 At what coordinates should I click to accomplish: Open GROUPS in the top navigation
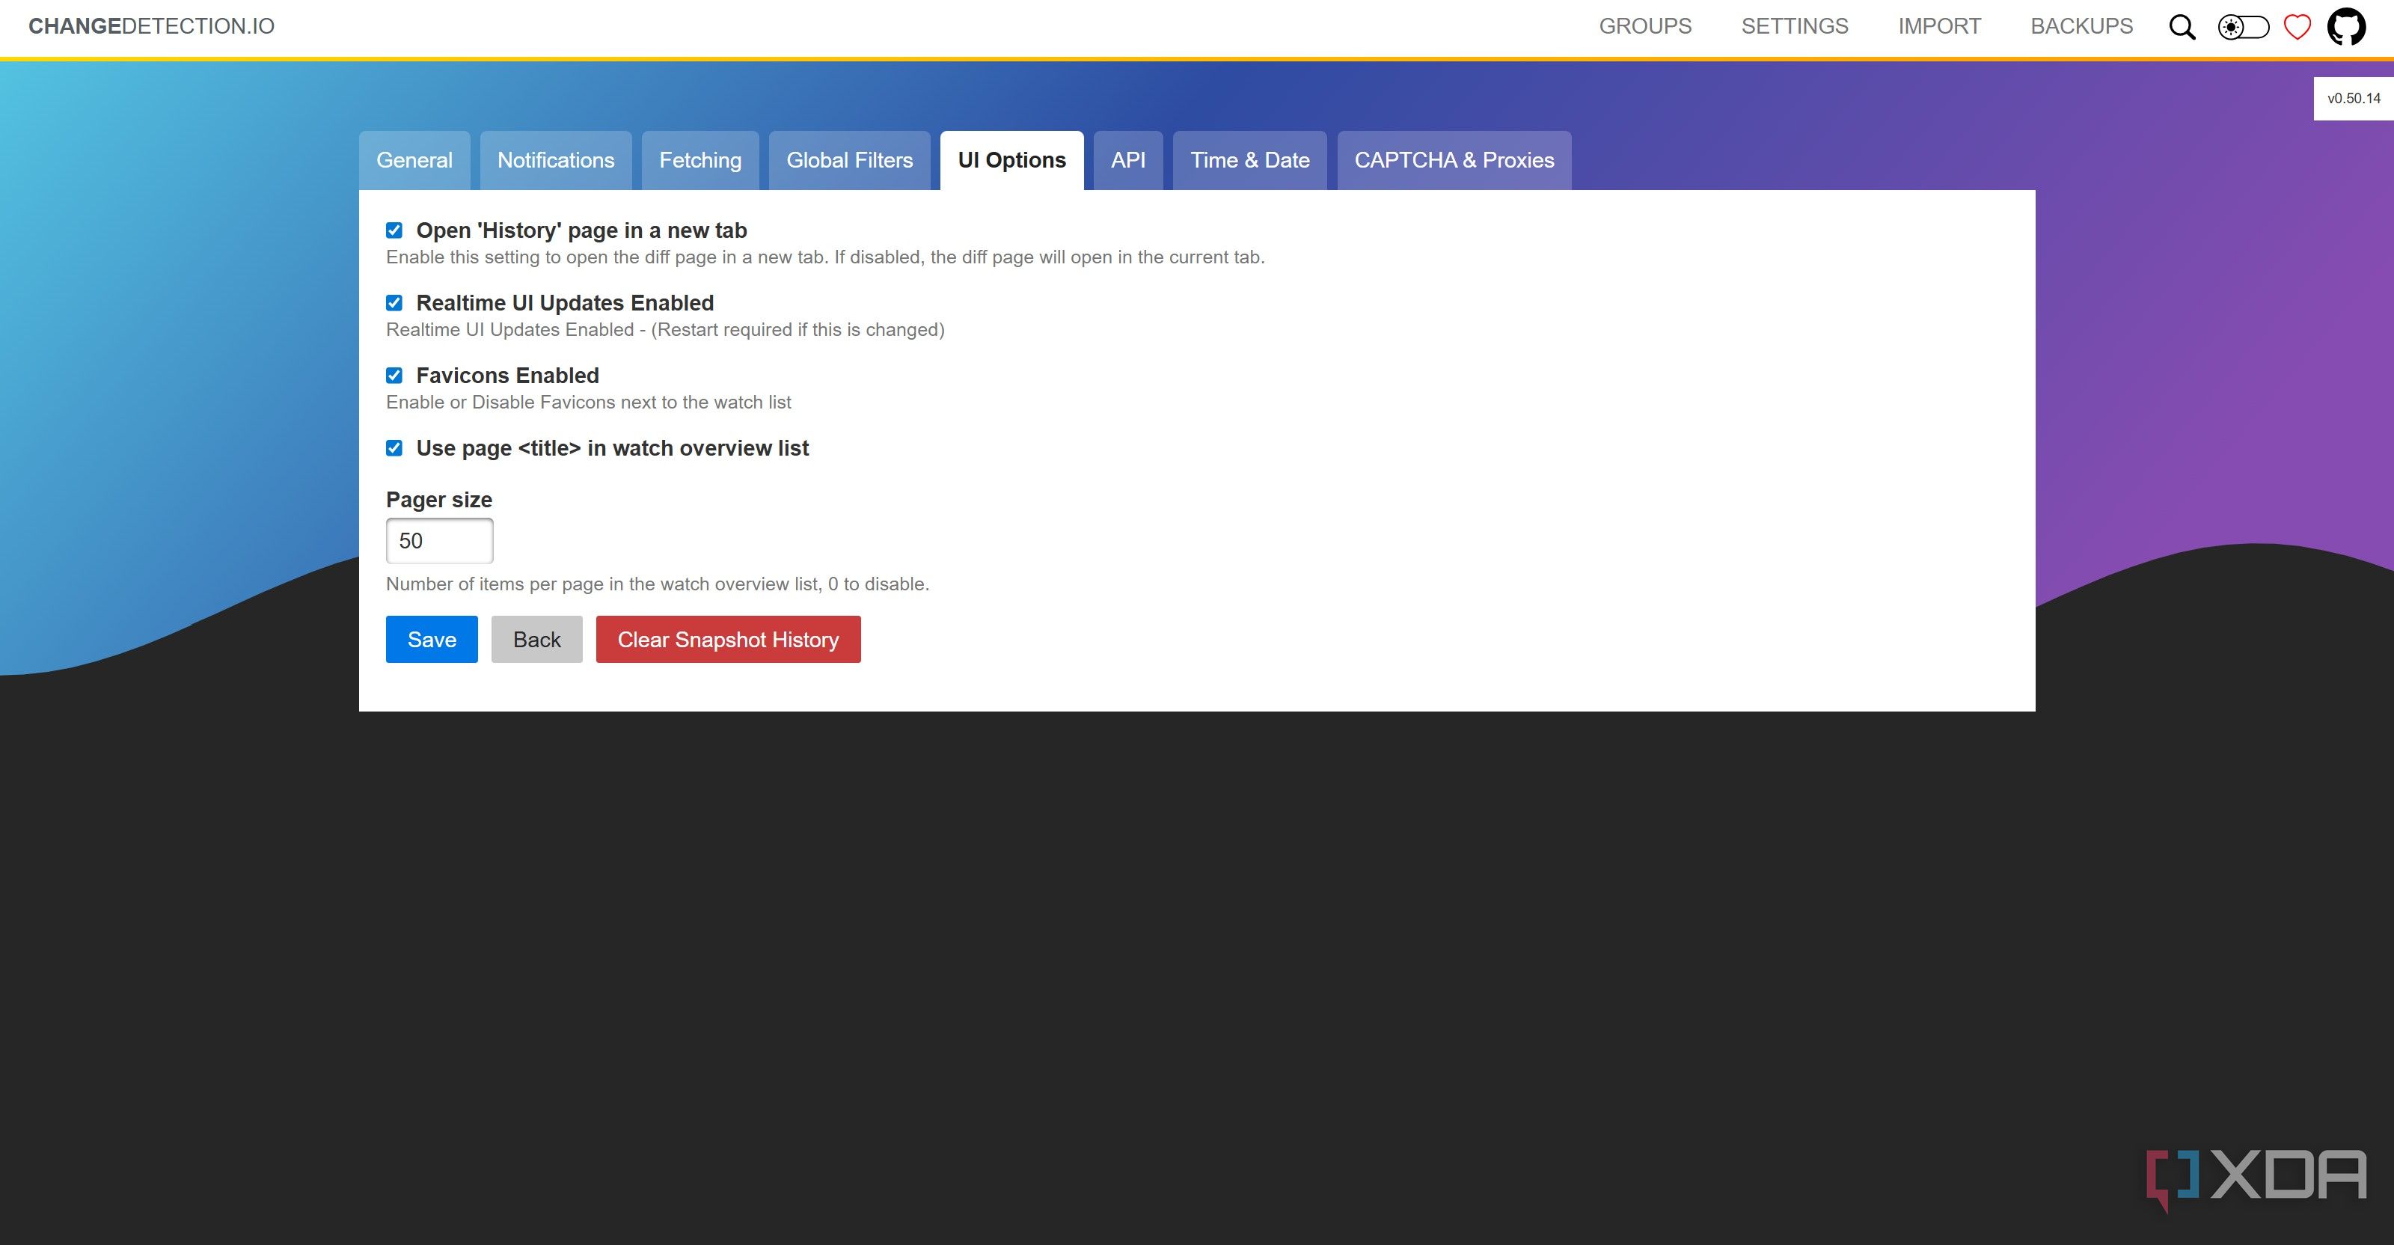coord(1645,26)
